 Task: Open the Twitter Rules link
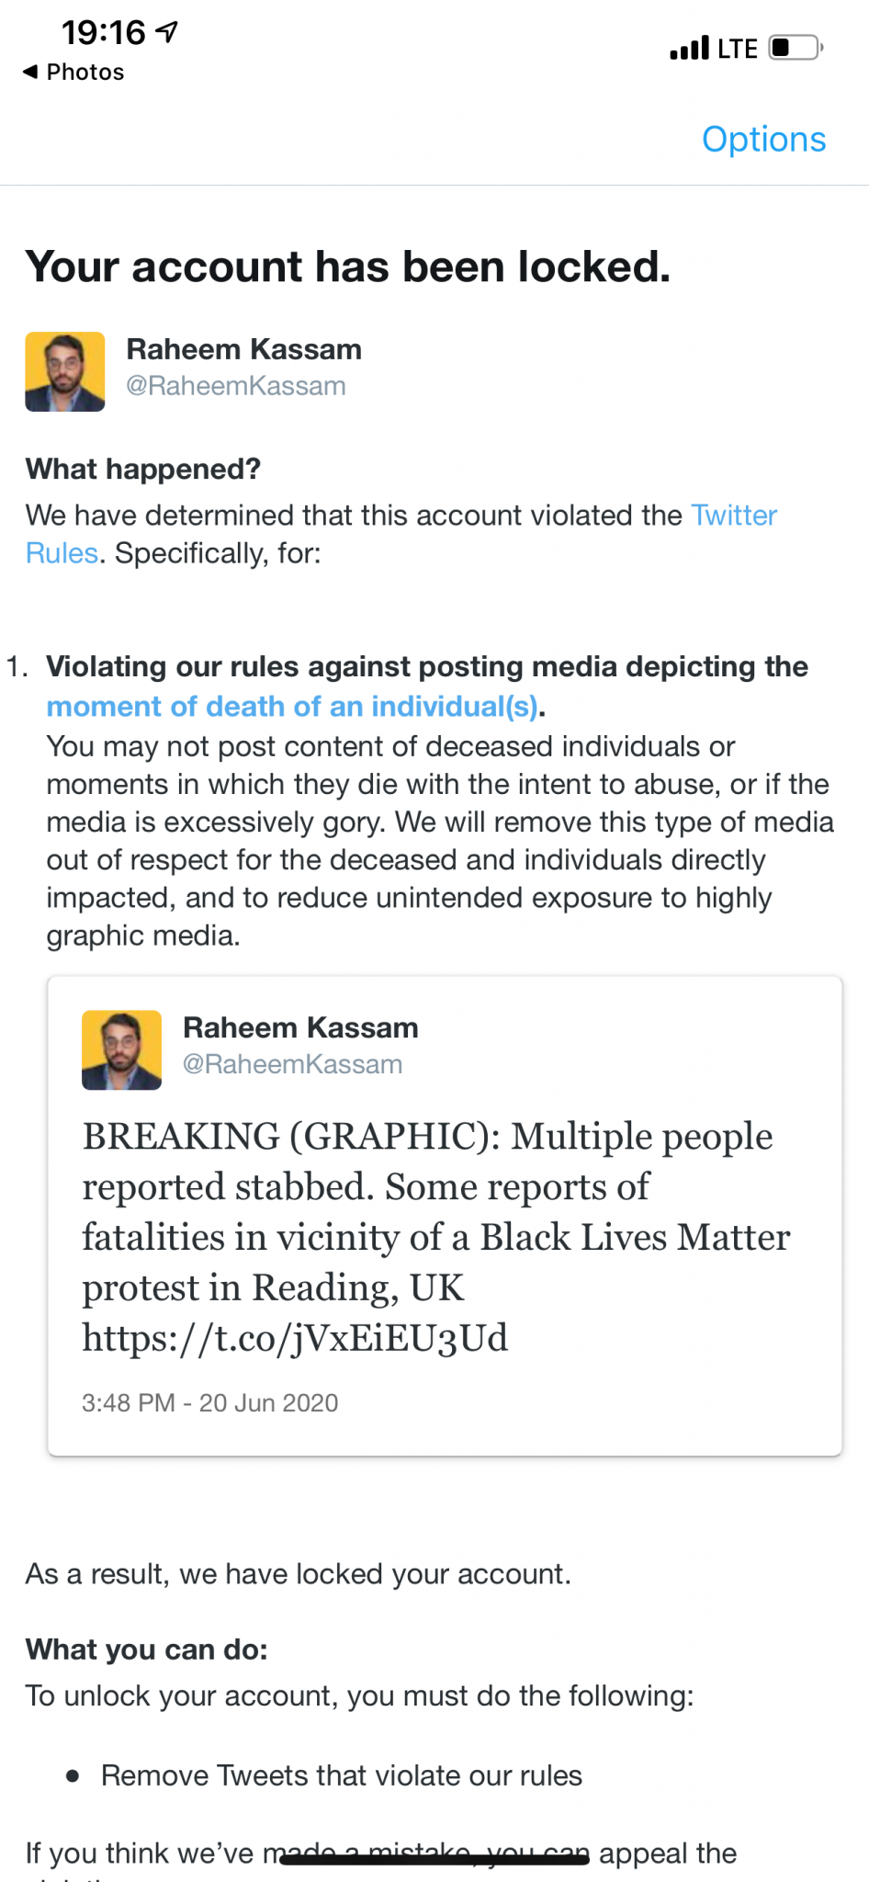tap(733, 516)
